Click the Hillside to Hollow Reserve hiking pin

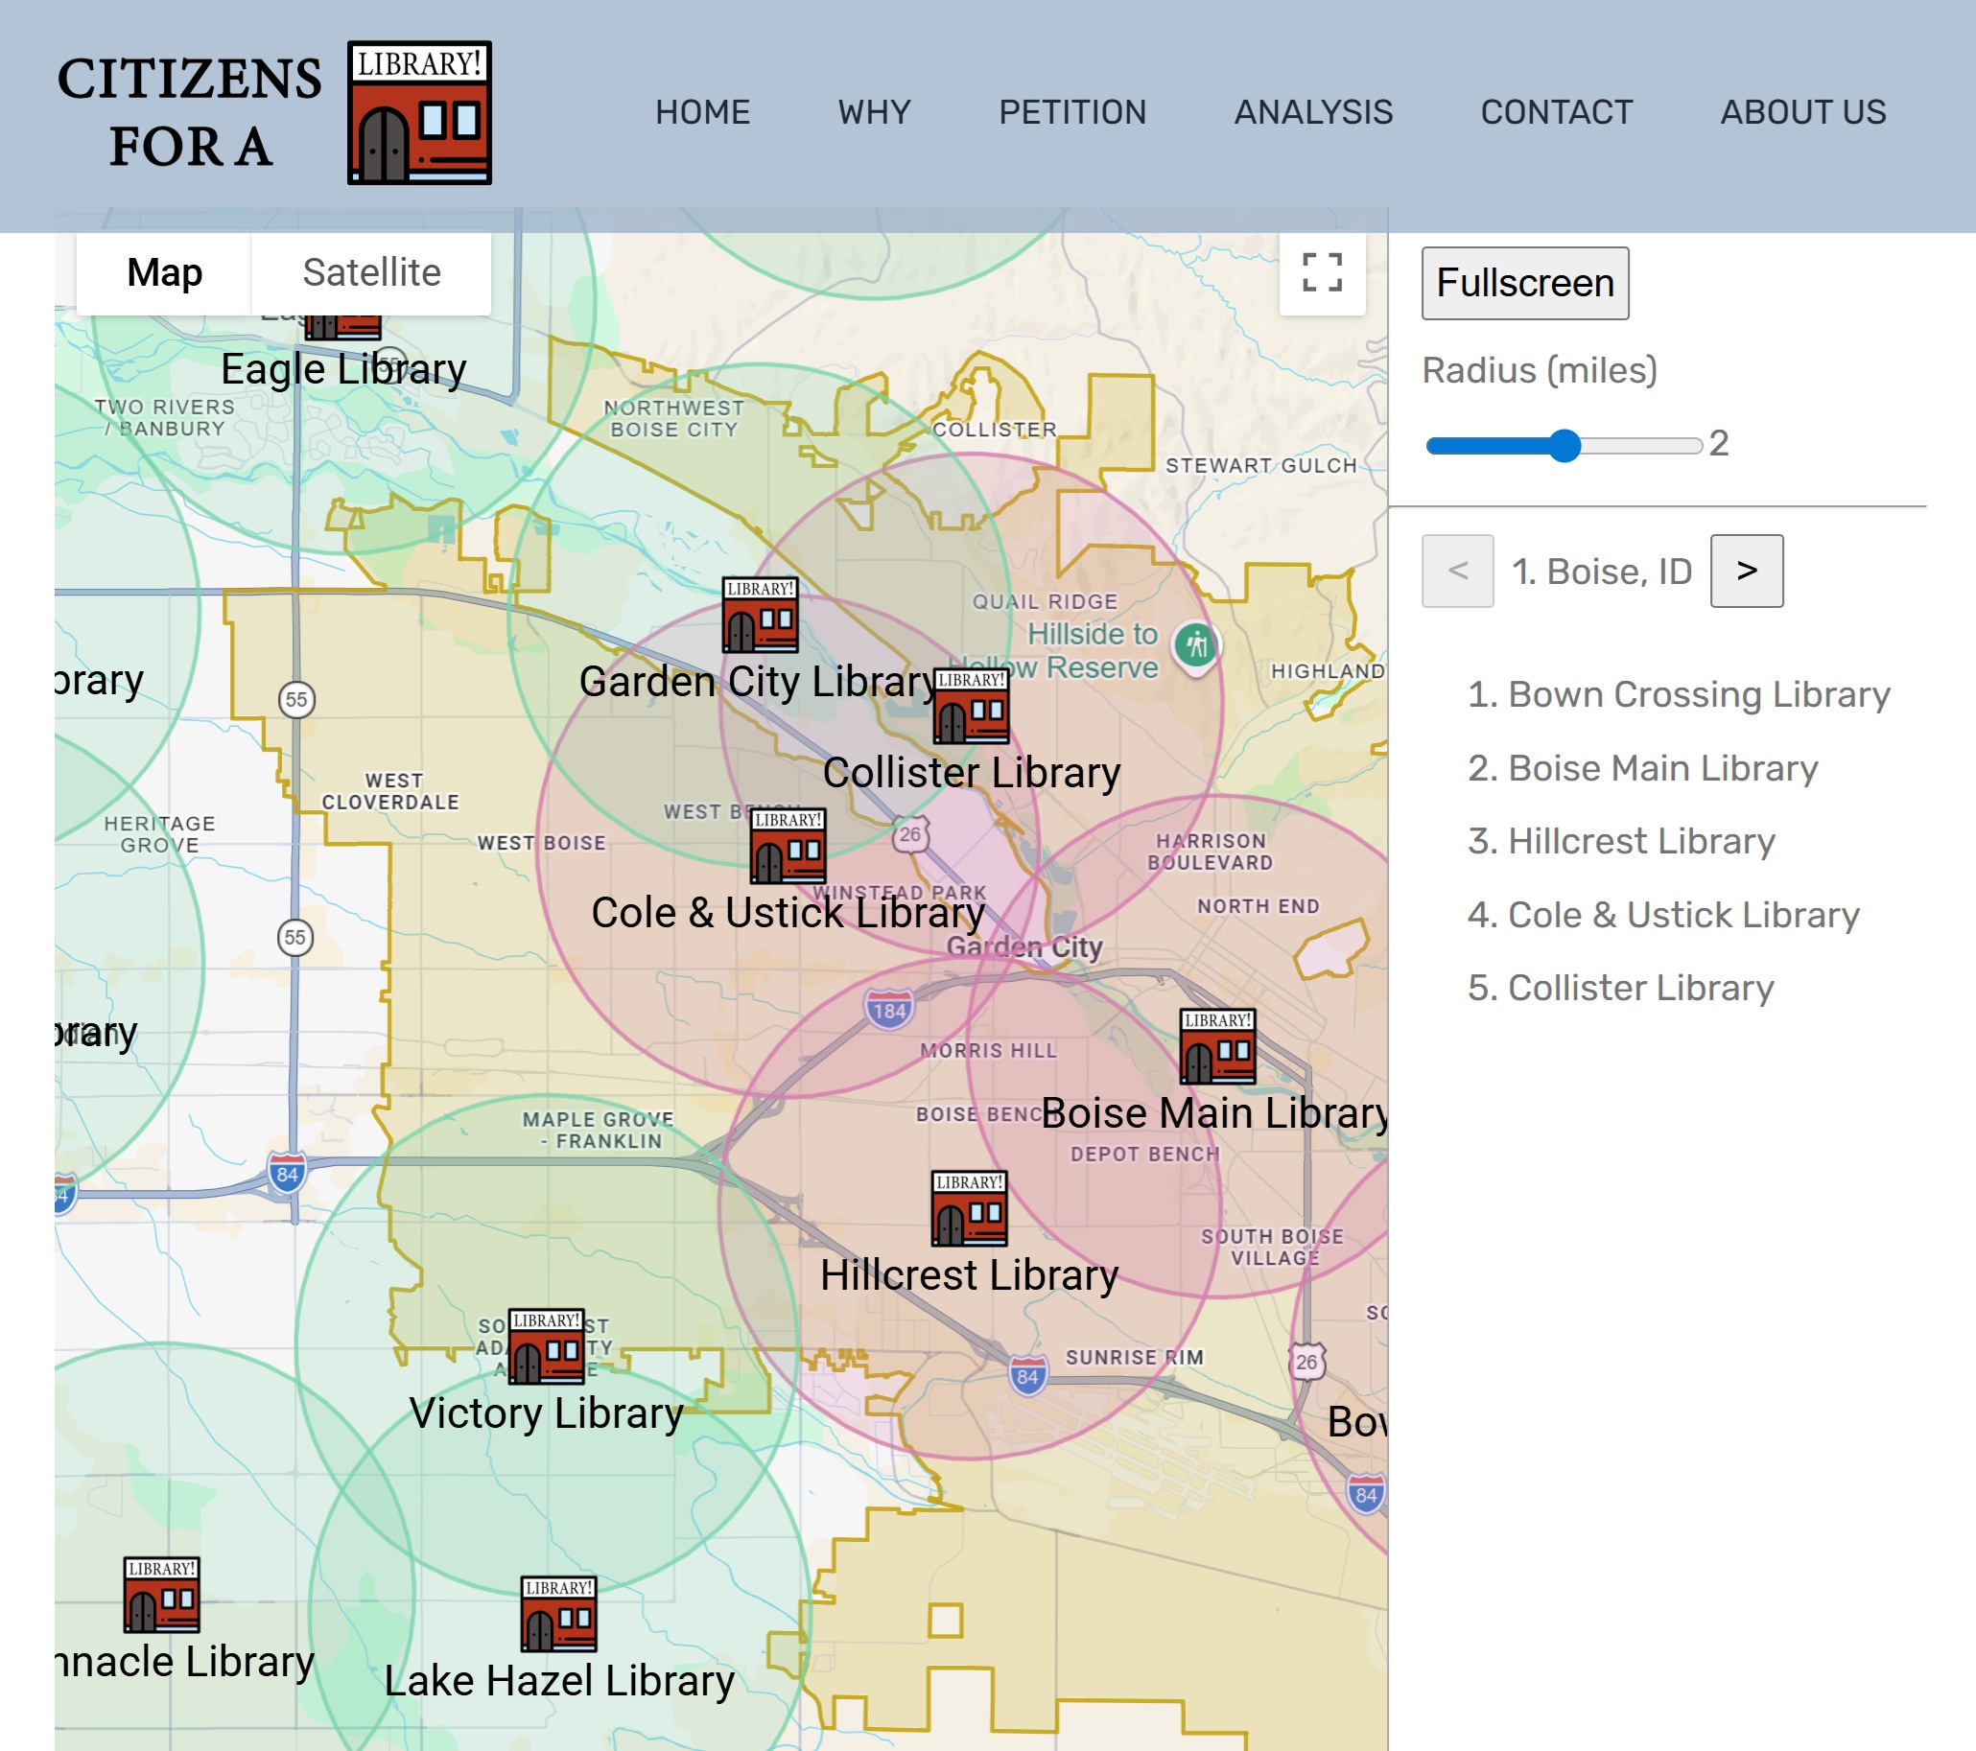[x=1196, y=645]
